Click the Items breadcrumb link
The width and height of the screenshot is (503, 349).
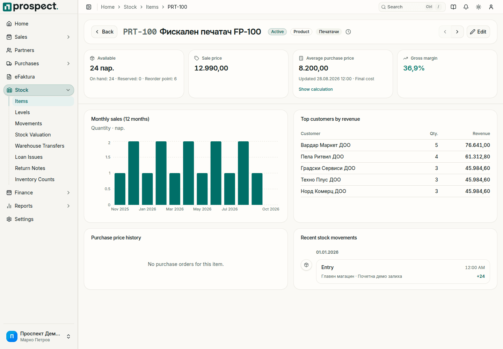point(152,7)
